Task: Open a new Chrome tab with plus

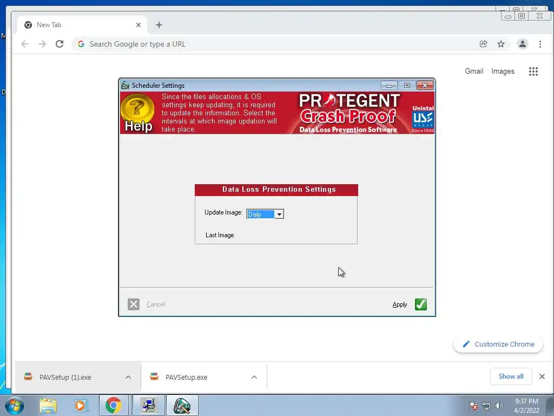Action: pyautogui.click(x=159, y=25)
